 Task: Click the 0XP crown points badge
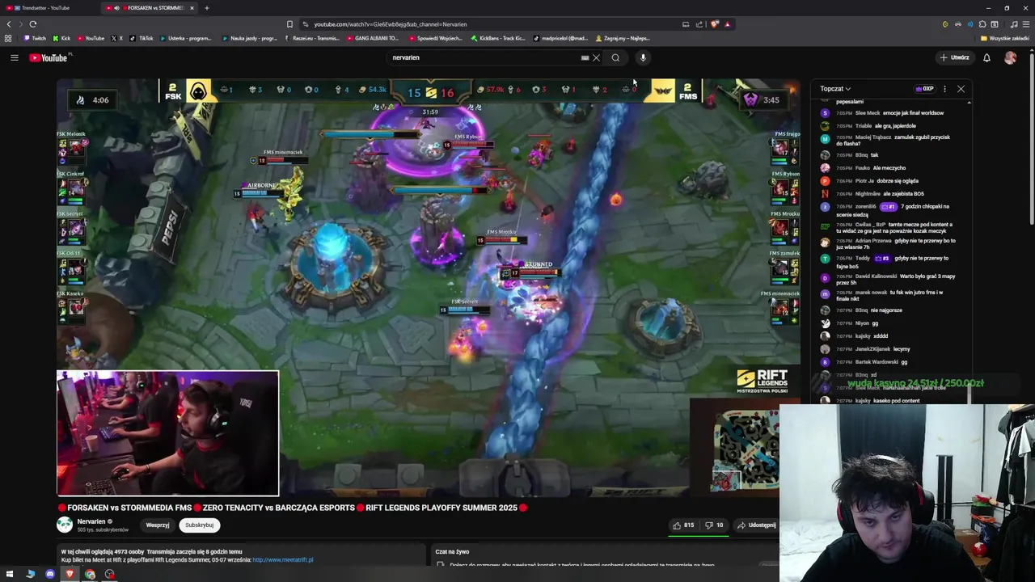click(924, 89)
